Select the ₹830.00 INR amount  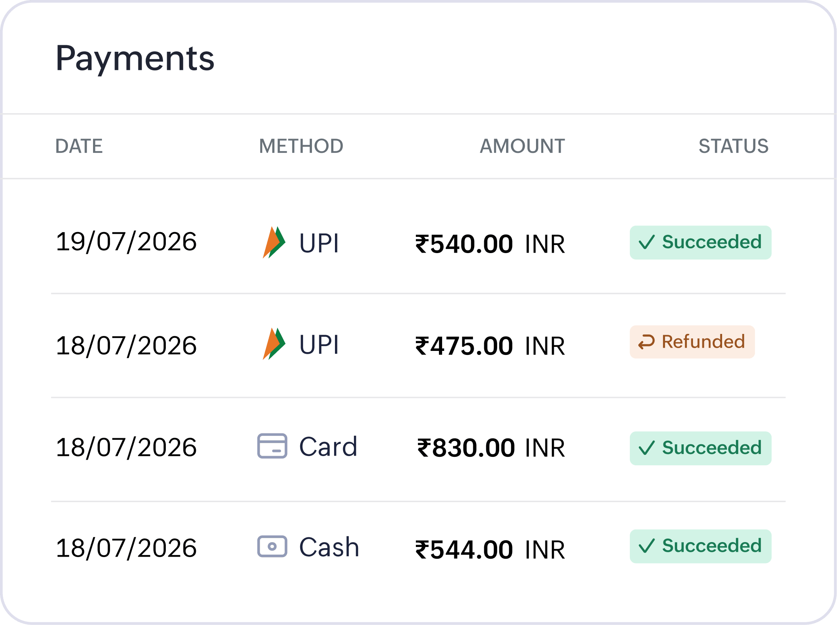[x=491, y=448]
